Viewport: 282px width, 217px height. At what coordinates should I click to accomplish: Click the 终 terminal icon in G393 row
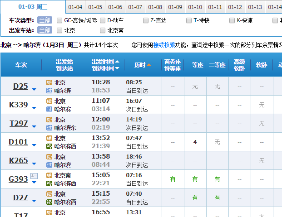(49, 183)
